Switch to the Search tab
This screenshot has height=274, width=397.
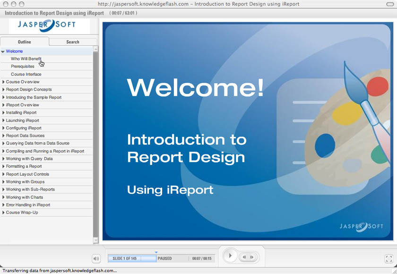click(73, 42)
